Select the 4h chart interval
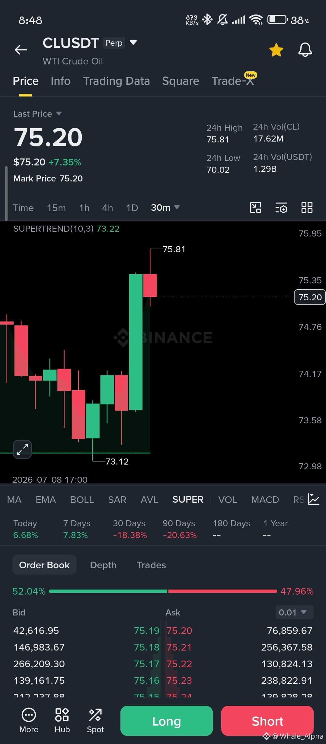This screenshot has height=744, width=326. (107, 208)
